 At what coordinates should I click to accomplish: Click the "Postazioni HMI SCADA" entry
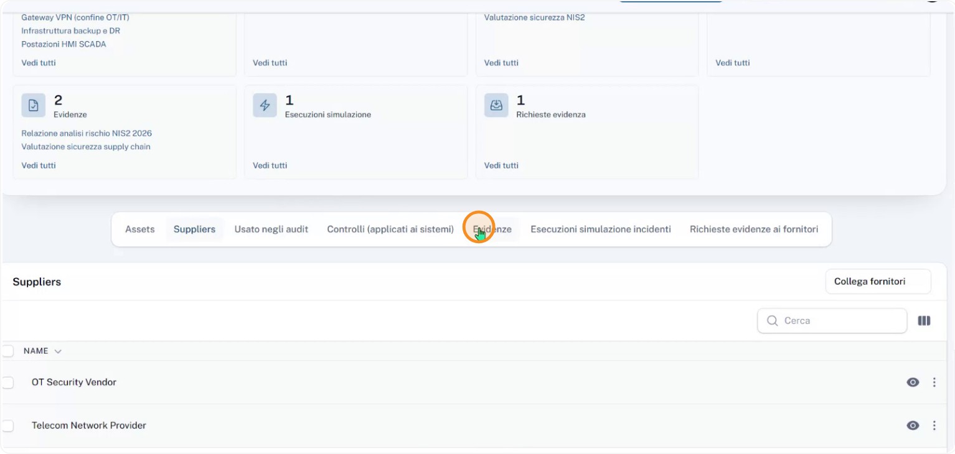[x=64, y=45]
